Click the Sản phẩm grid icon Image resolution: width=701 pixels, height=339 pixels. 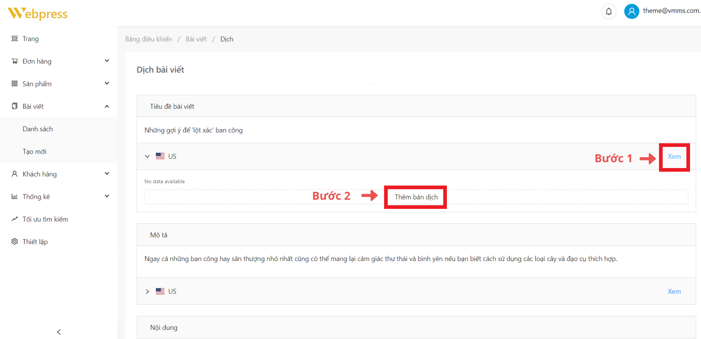pos(15,83)
